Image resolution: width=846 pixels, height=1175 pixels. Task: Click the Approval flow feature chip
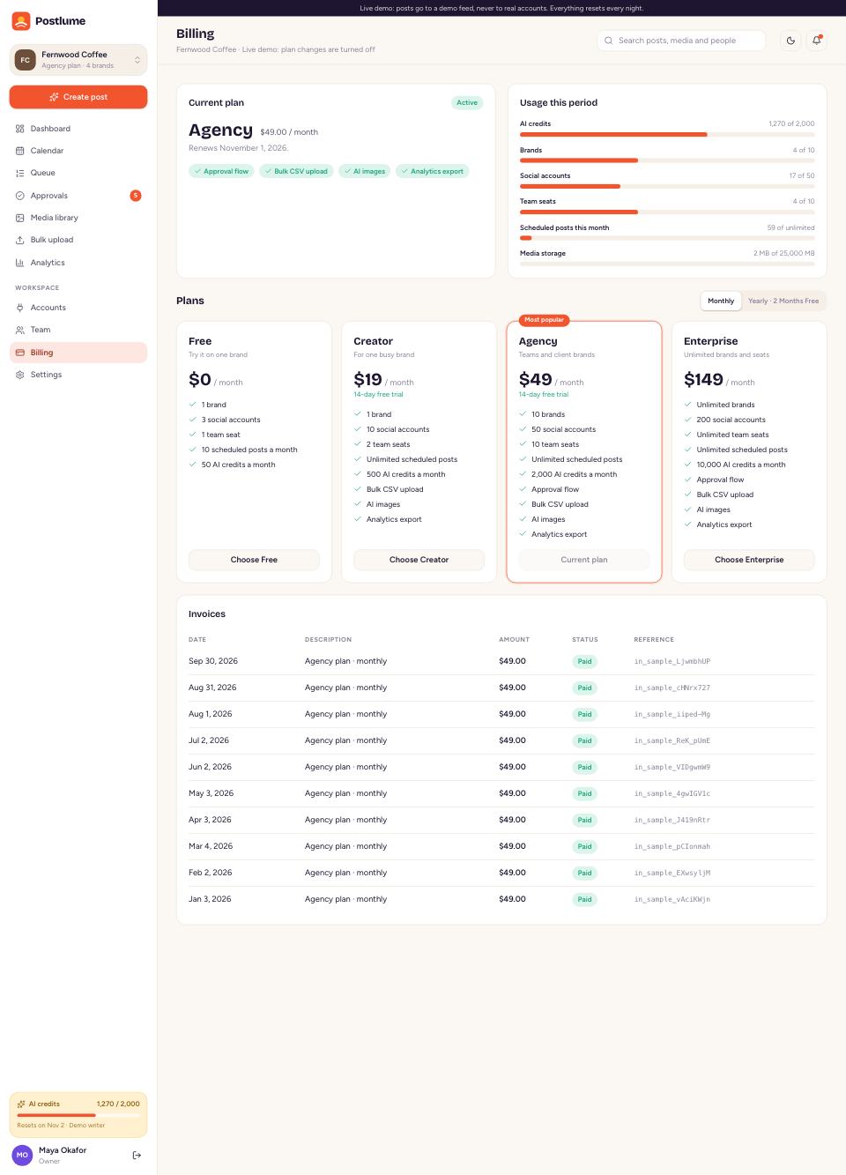pos(221,171)
